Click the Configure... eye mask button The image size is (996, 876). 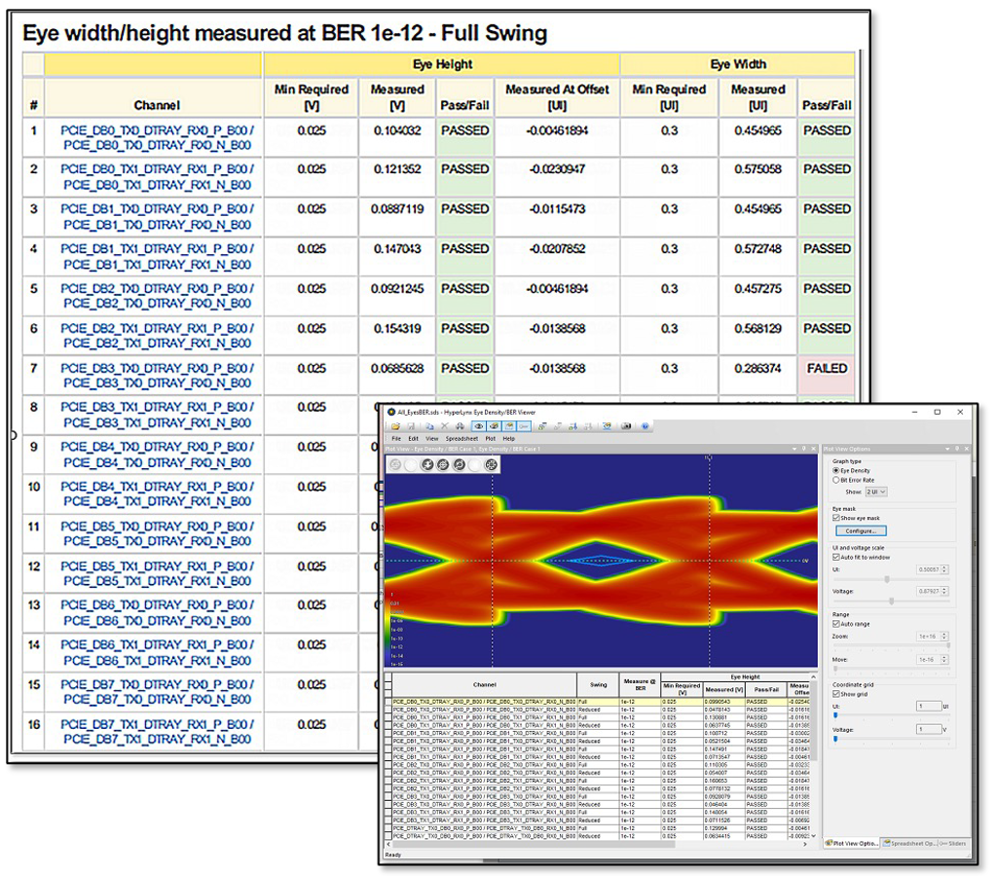click(860, 531)
